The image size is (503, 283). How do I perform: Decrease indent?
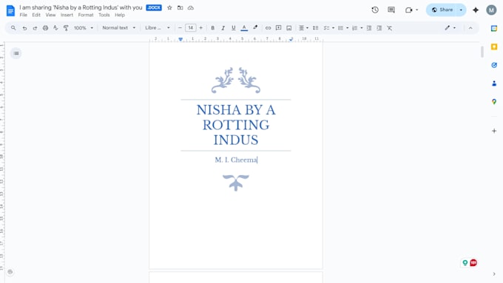(369, 28)
